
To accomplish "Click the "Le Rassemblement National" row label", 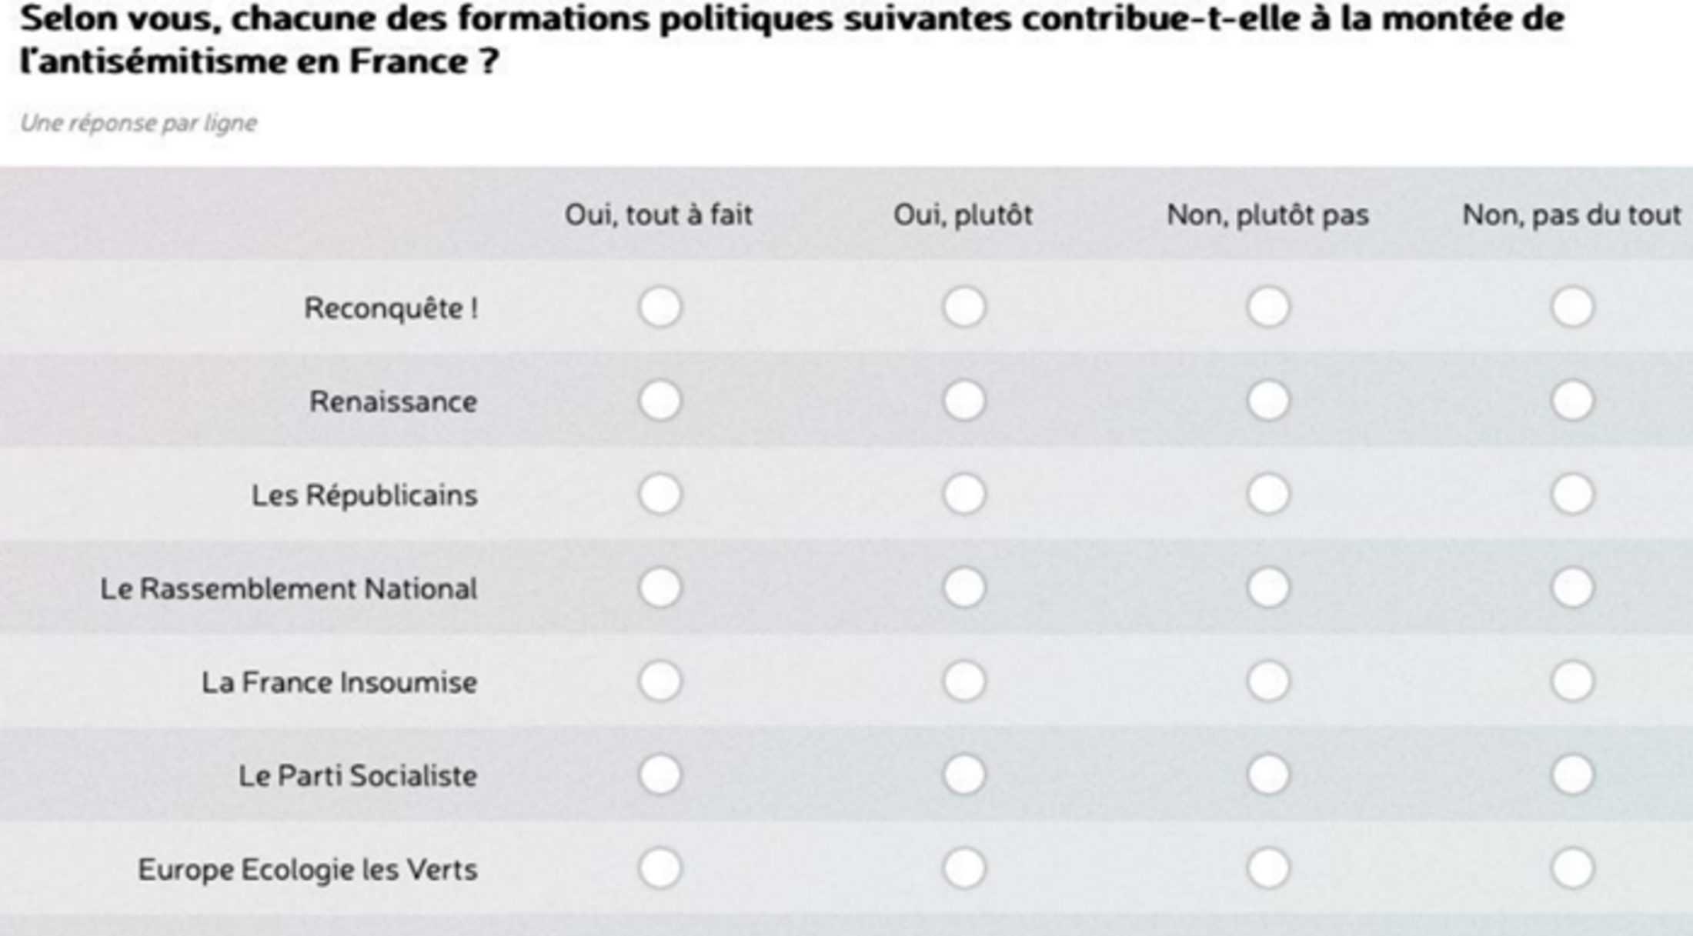I will (x=289, y=589).
